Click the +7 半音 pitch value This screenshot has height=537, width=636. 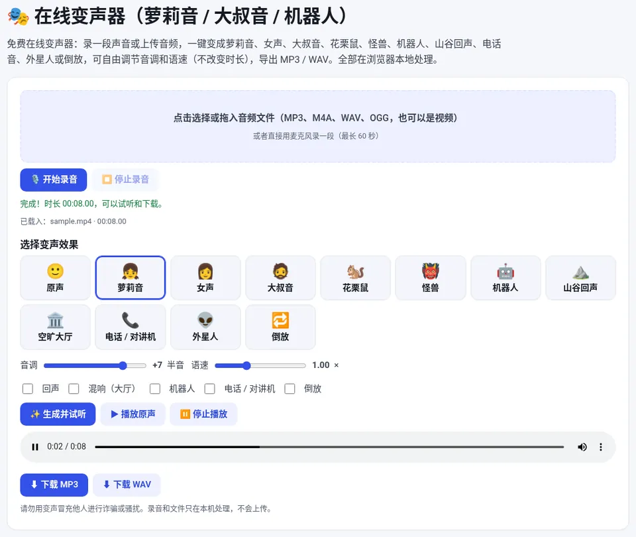[x=168, y=365]
